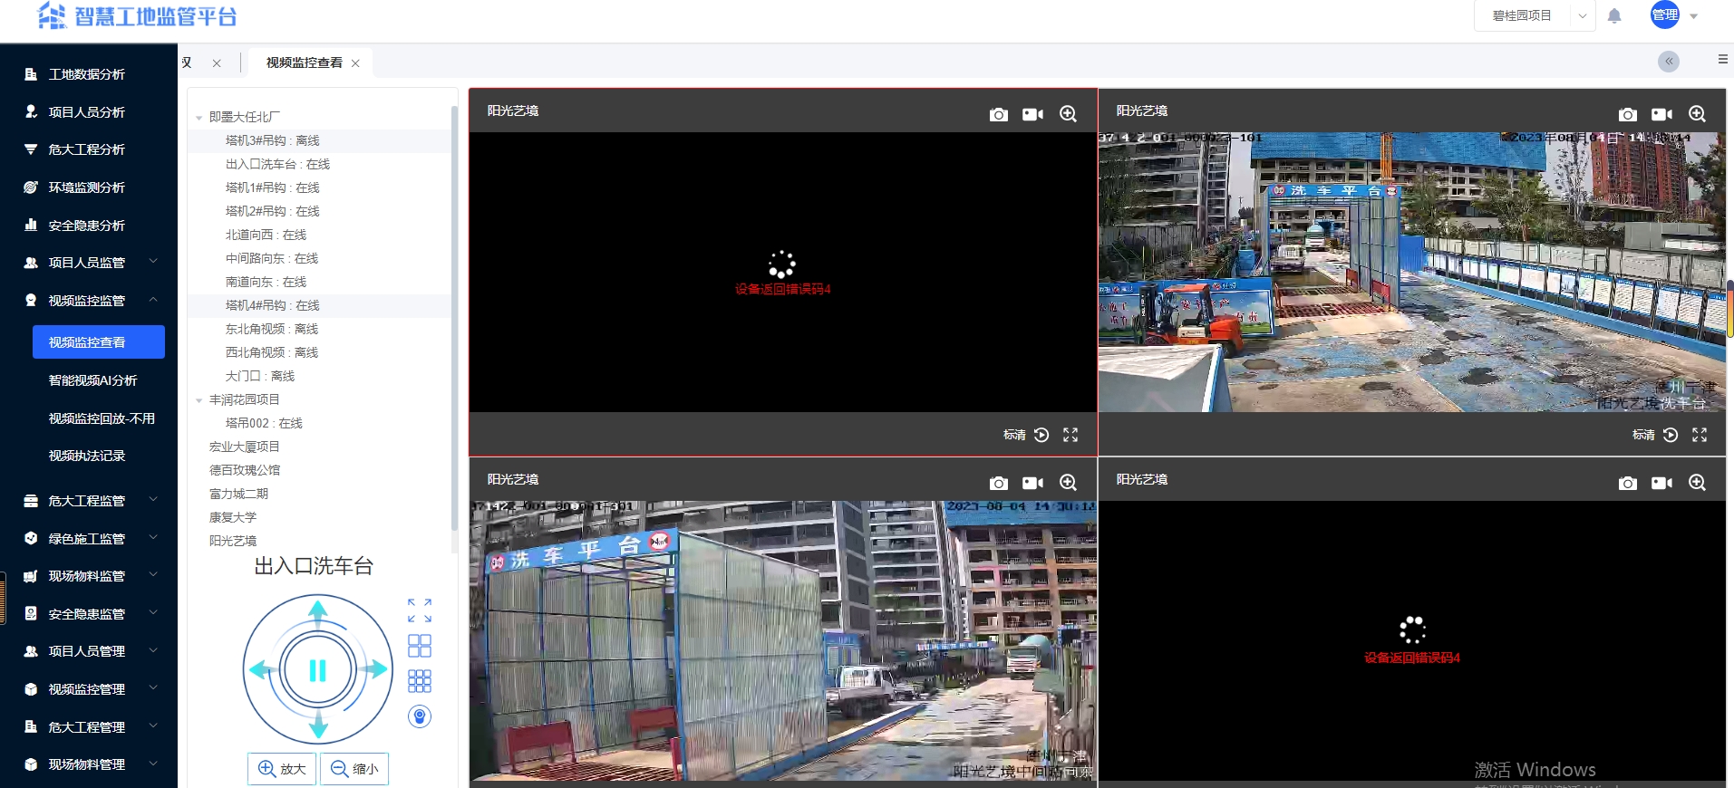The height and width of the screenshot is (788, 1734).
Task: Expand 危大工程监管 sidebar menu
Action: click(89, 501)
